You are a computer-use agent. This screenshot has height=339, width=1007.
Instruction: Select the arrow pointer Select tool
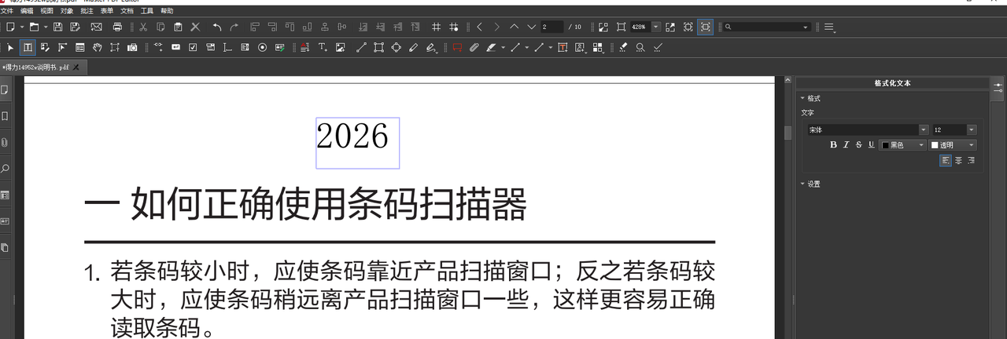click(x=10, y=47)
